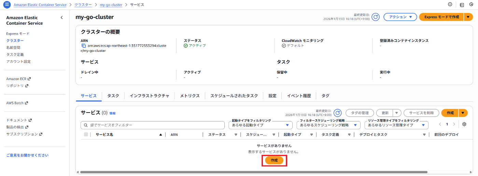Click the 前回のデプロイ column header

(446, 135)
